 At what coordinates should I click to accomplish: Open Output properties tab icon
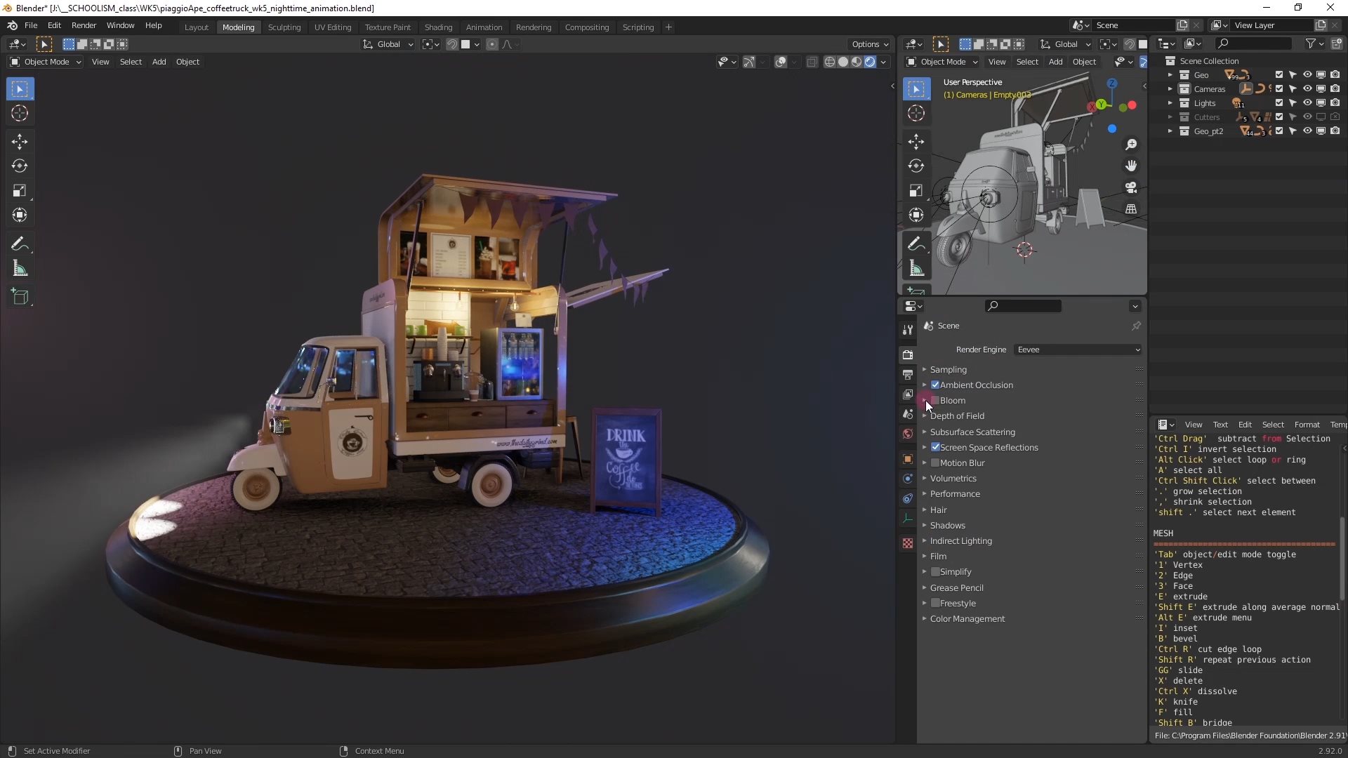point(908,375)
